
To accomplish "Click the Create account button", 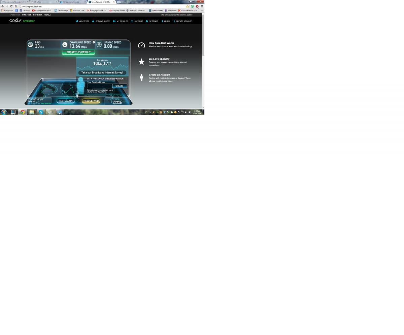I will [120, 86].
